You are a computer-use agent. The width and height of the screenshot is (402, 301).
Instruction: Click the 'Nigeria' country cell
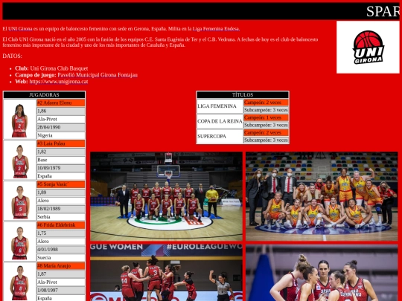(61, 135)
